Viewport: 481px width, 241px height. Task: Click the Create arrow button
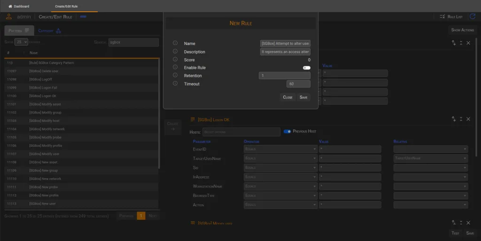[x=173, y=127]
